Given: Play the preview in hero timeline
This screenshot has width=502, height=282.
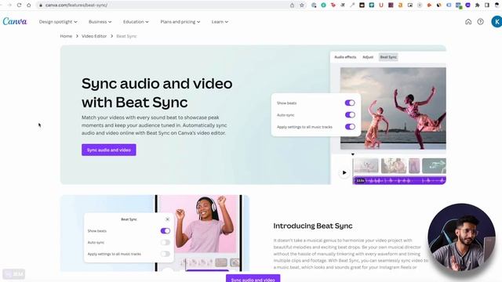Looking at the screenshot, I should coord(344,172).
